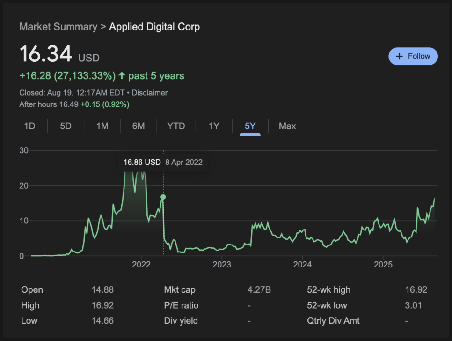Click the Low value 14.66
This screenshot has height=341, width=452.
102,320
